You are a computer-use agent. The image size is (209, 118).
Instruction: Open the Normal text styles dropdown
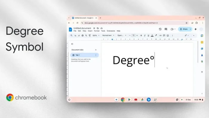pos(108,35)
